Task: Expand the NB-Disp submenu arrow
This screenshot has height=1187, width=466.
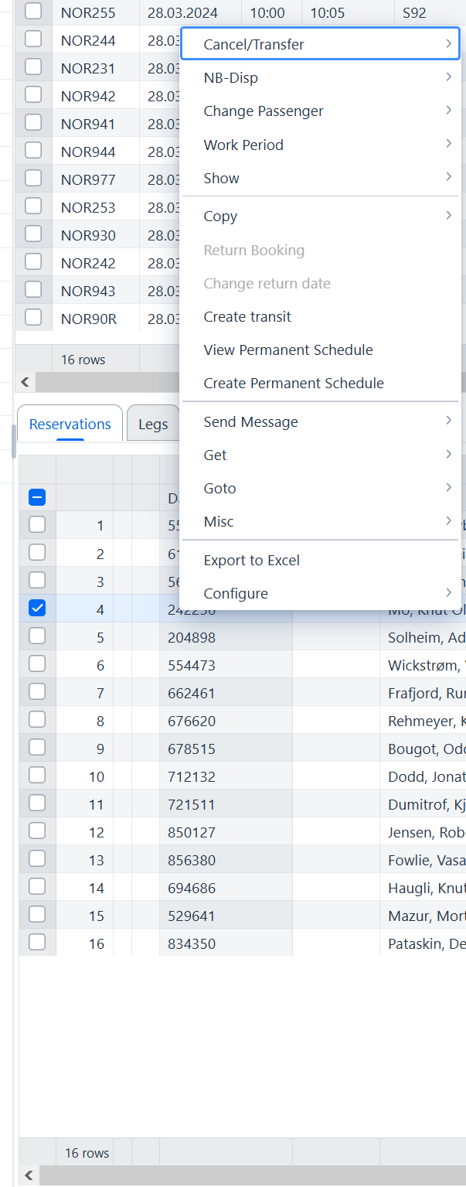Action: coord(448,77)
